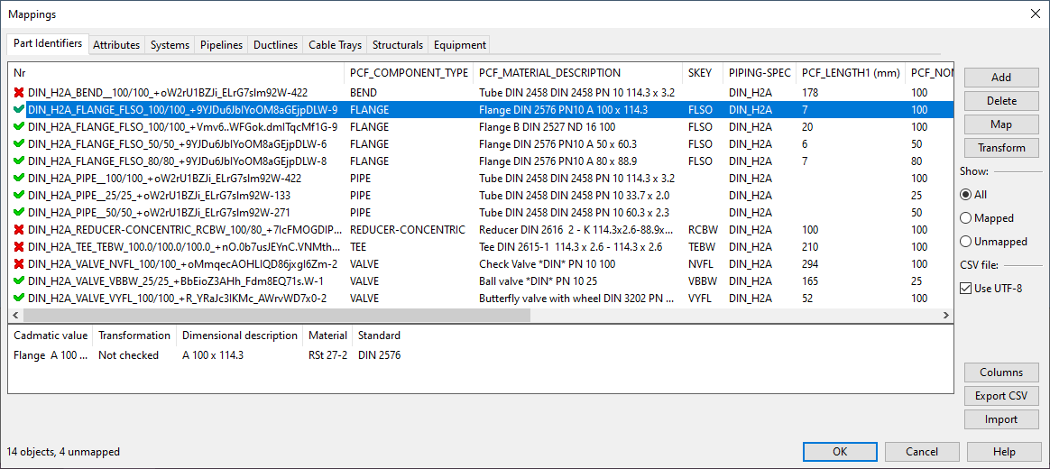Click green checkmark on VALVE_VYFL row
Screen dimensions: 1050x469
tap(19, 299)
